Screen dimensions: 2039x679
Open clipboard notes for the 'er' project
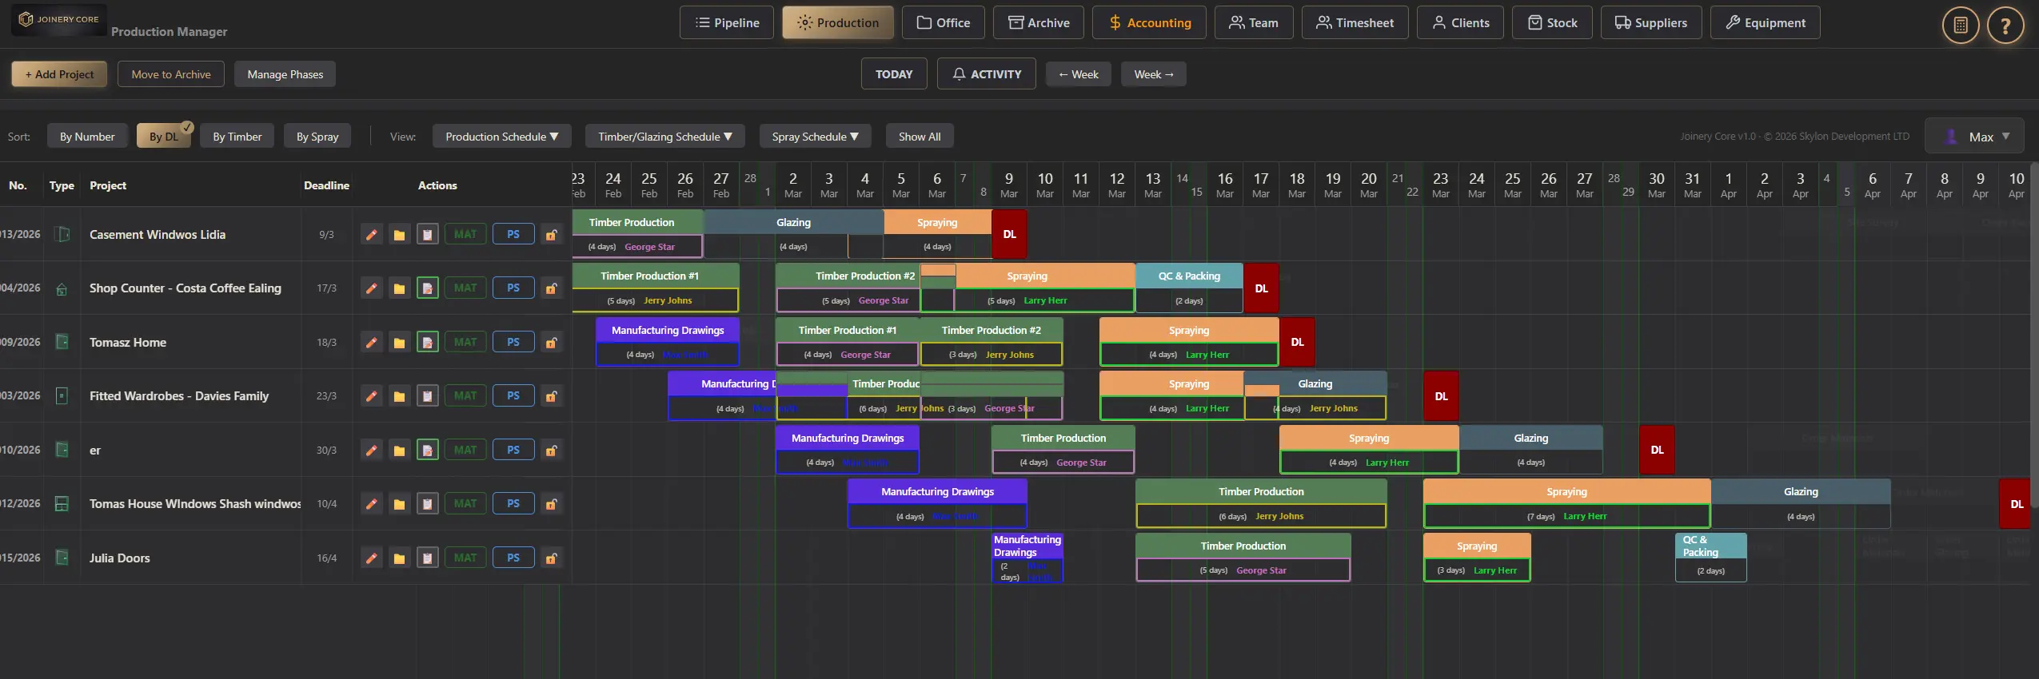point(428,451)
